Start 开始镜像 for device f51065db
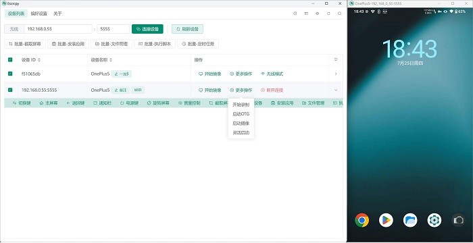The height and width of the screenshot is (243, 473). pos(210,74)
